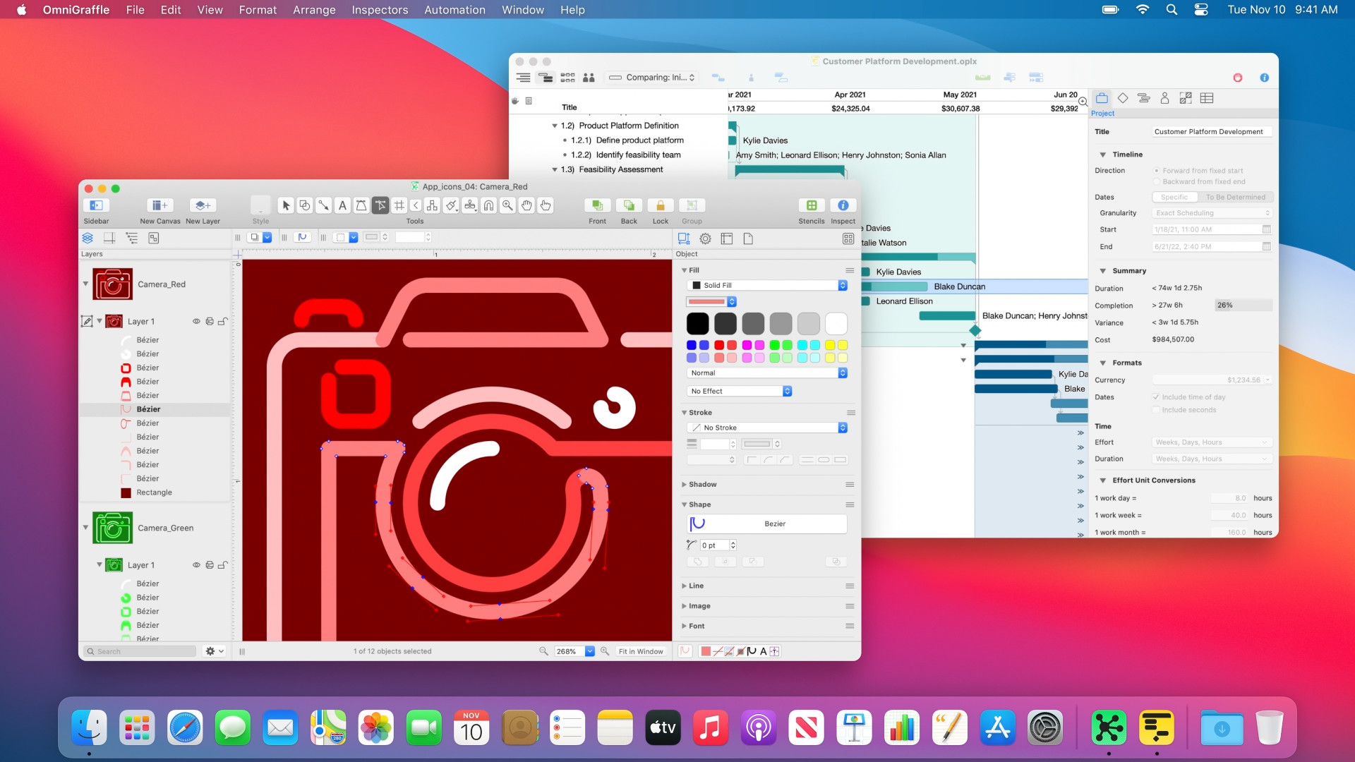Click the Lock toolbar icon
Viewport: 1355px width, 762px height.
point(661,205)
